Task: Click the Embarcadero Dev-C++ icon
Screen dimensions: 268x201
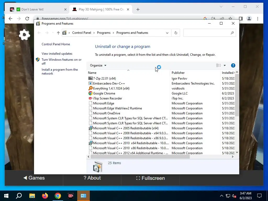Action: coord(90,83)
